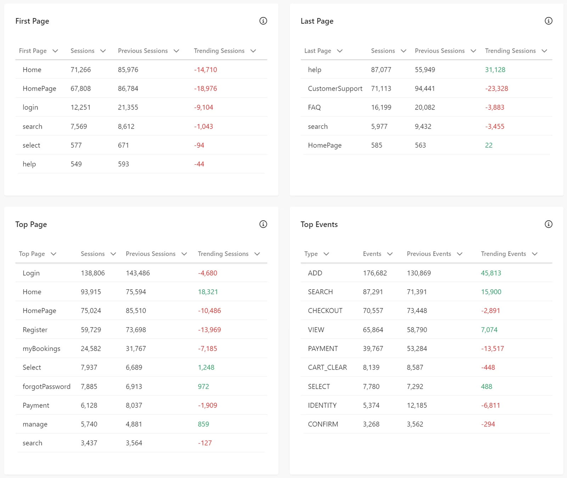The height and width of the screenshot is (478, 567).
Task: Click trending value -18,976 in First Page
Action: (x=206, y=89)
